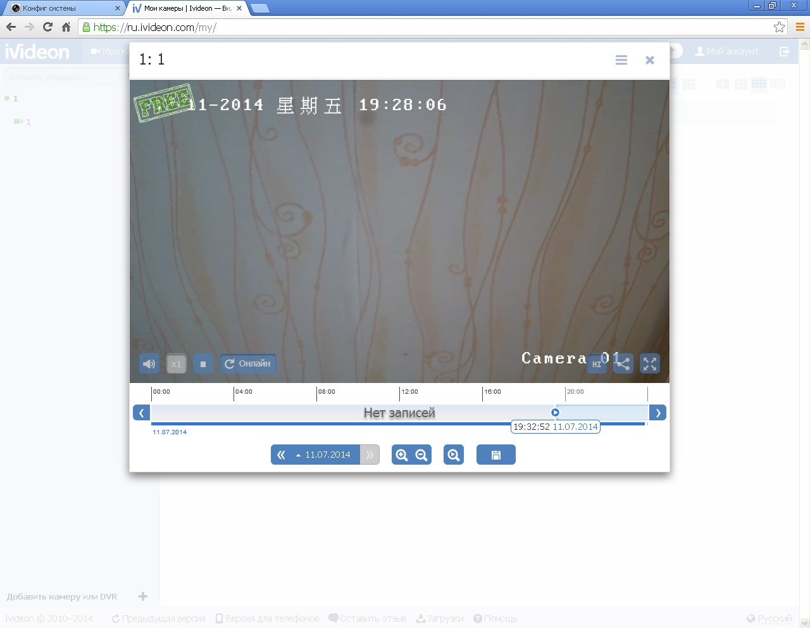
Task: Stop the video playback
Action: (203, 364)
